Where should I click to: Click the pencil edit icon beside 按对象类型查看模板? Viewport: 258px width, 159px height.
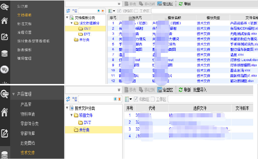(x=5, y=37)
